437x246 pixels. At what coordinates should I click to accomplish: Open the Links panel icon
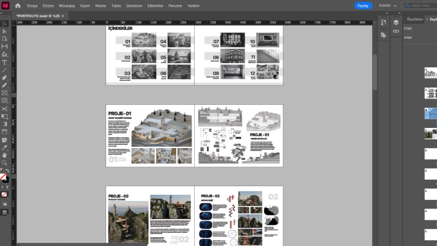click(396, 31)
